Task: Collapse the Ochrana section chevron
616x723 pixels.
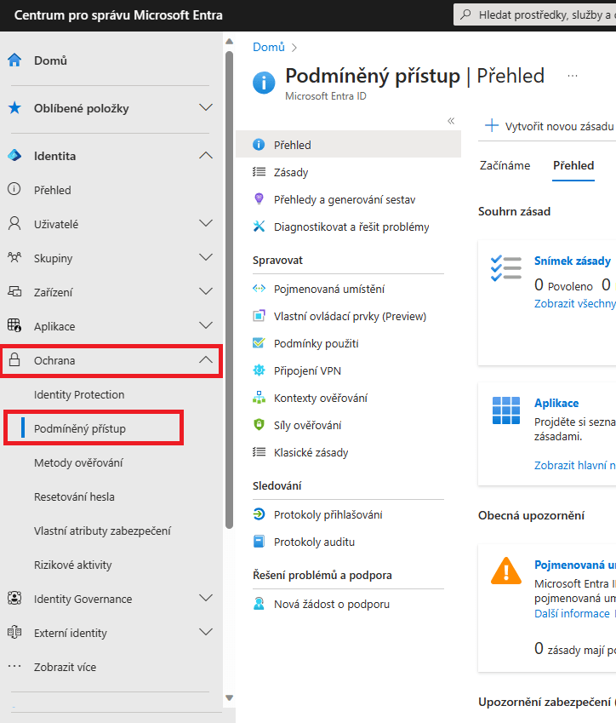Action: click(x=205, y=360)
